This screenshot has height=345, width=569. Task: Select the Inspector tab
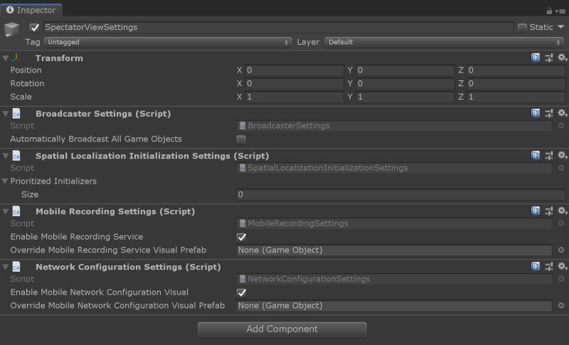[31, 10]
